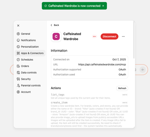Go to Schedules settings

[x=30, y=59]
